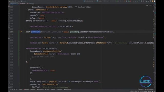
Task: Open the Profiler tool window tab
Action: click(53, 90)
